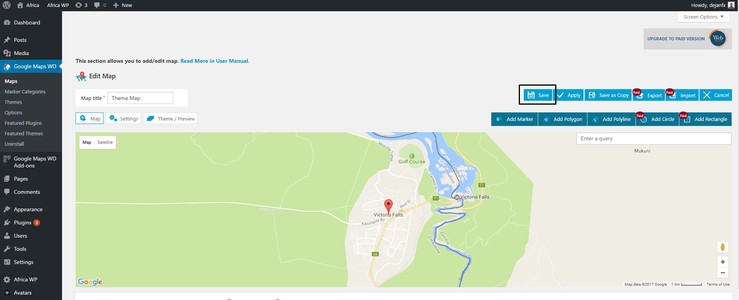Choose the Add Polyline tool
The width and height of the screenshot is (739, 300).
611,119
